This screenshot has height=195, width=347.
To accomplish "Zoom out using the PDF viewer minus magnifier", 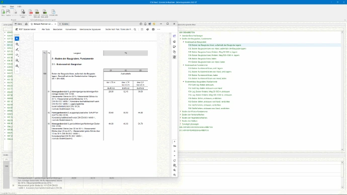I will point(175,175).
